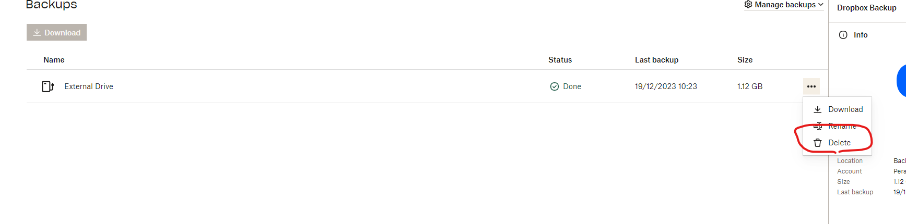Click the Dropbox Backup panel title

pos(866,8)
